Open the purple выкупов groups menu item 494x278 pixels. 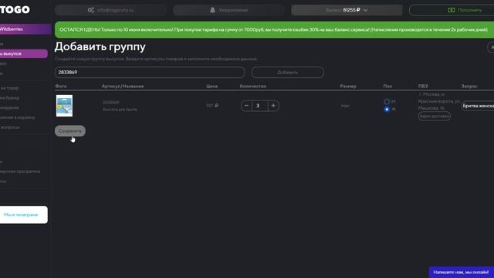pyautogui.click(x=24, y=53)
